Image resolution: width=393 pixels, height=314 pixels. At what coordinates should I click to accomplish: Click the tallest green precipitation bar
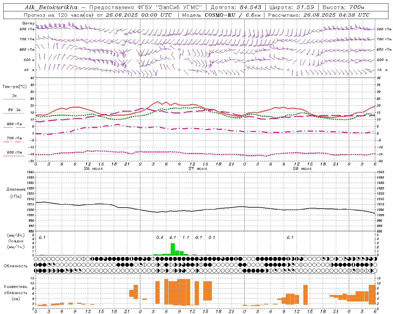(173, 249)
